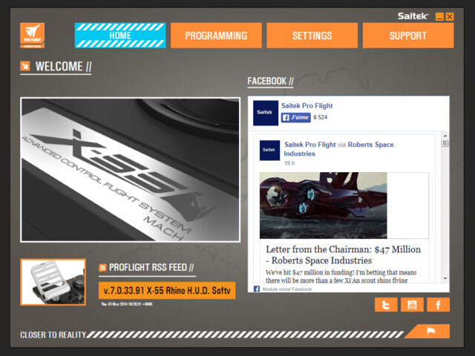Open the X-55 Rhino H.U.D. software feed item
Viewport: 475px width, 356px height.
tap(167, 289)
